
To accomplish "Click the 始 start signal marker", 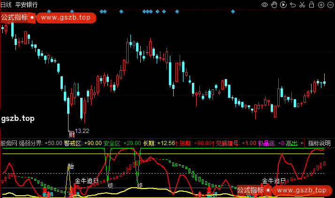I will click(x=71, y=166).
